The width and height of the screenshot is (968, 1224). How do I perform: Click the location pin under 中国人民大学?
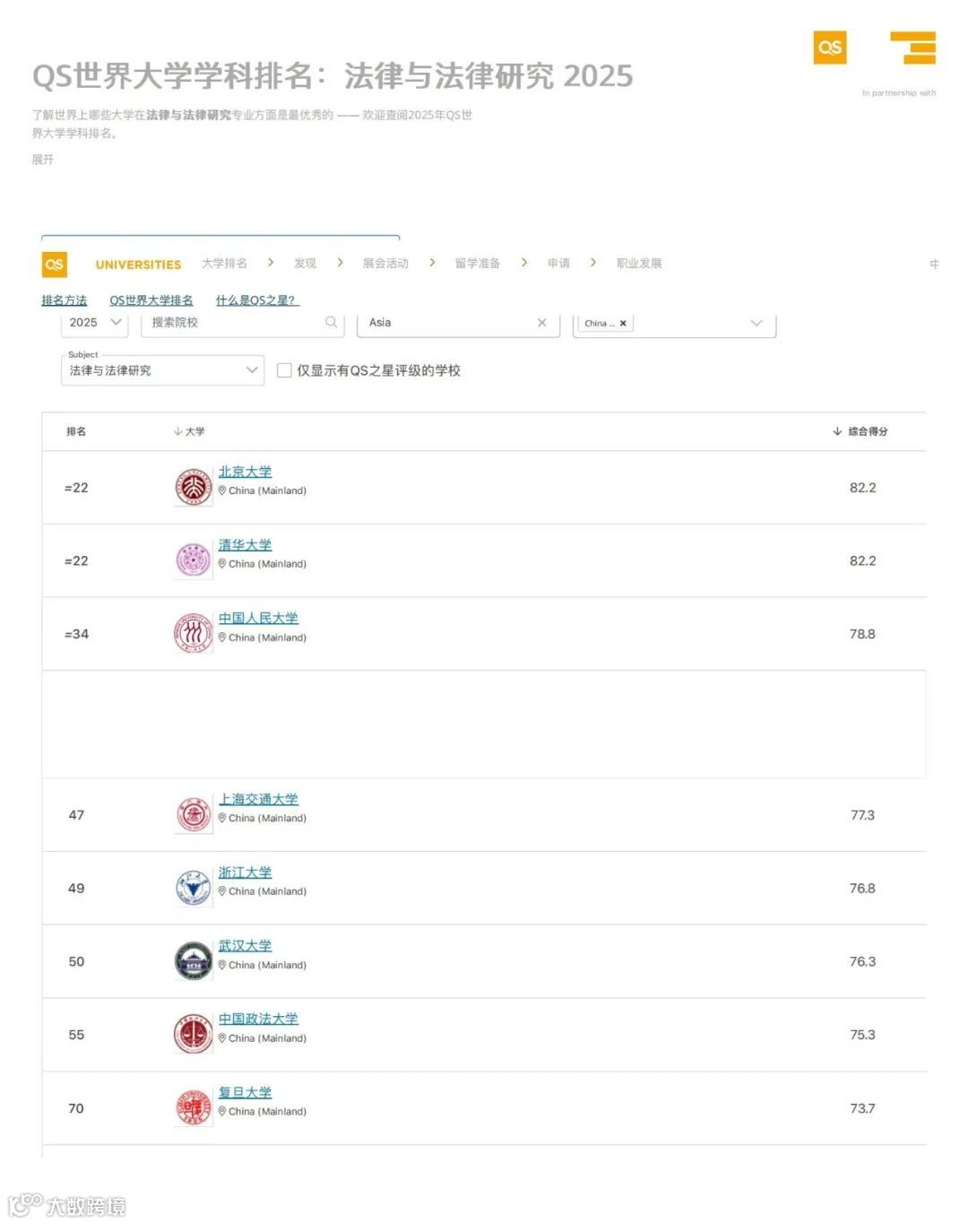tap(222, 638)
